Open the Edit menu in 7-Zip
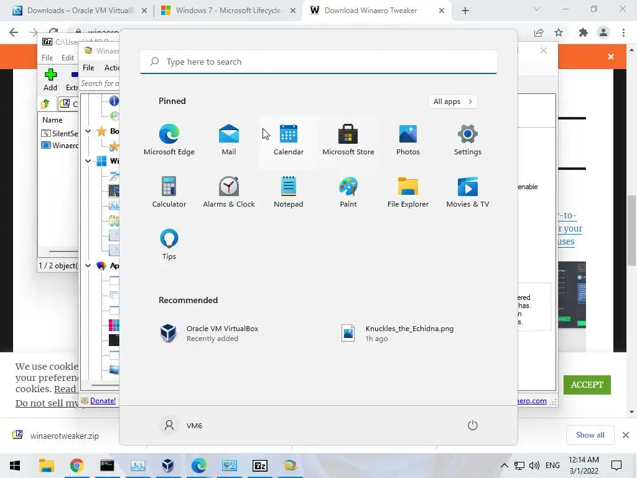Image resolution: width=637 pixels, height=478 pixels. [x=67, y=58]
